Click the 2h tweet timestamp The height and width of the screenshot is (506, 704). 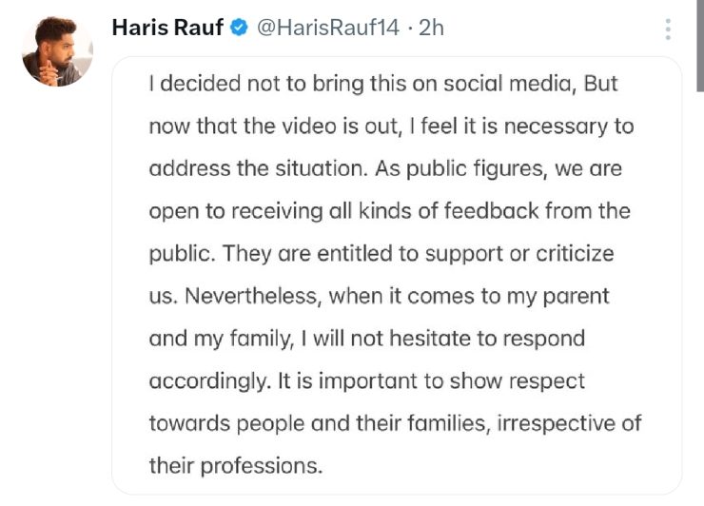pos(431,29)
